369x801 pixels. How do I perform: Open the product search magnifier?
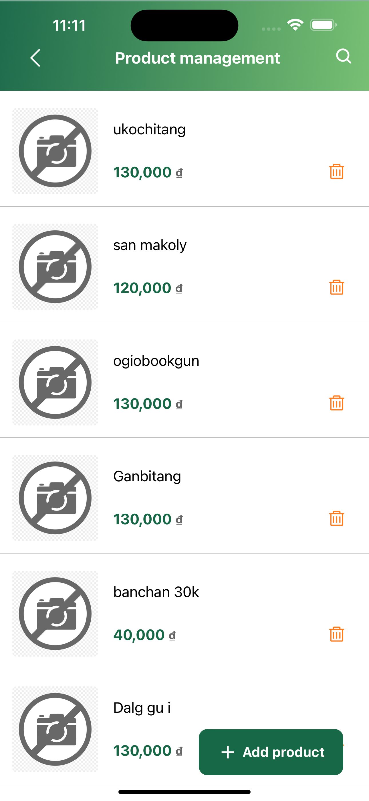tap(343, 57)
